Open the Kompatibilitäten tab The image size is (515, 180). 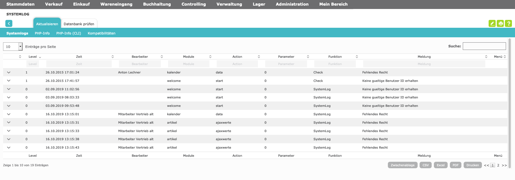click(101, 33)
